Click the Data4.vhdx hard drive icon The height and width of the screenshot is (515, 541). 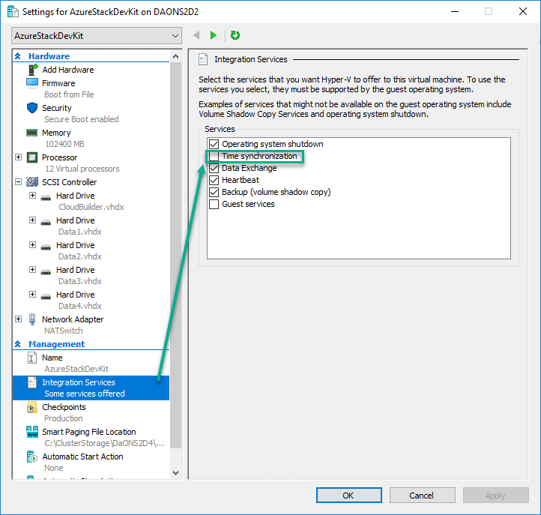coord(46,297)
